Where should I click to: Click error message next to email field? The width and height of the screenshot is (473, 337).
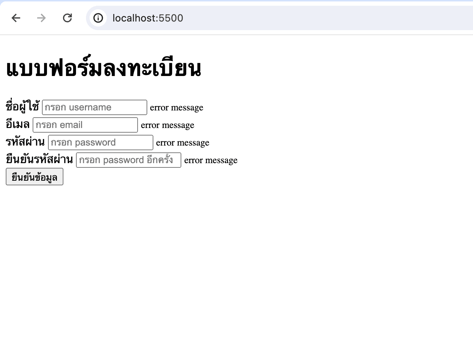click(x=167, y=125)
